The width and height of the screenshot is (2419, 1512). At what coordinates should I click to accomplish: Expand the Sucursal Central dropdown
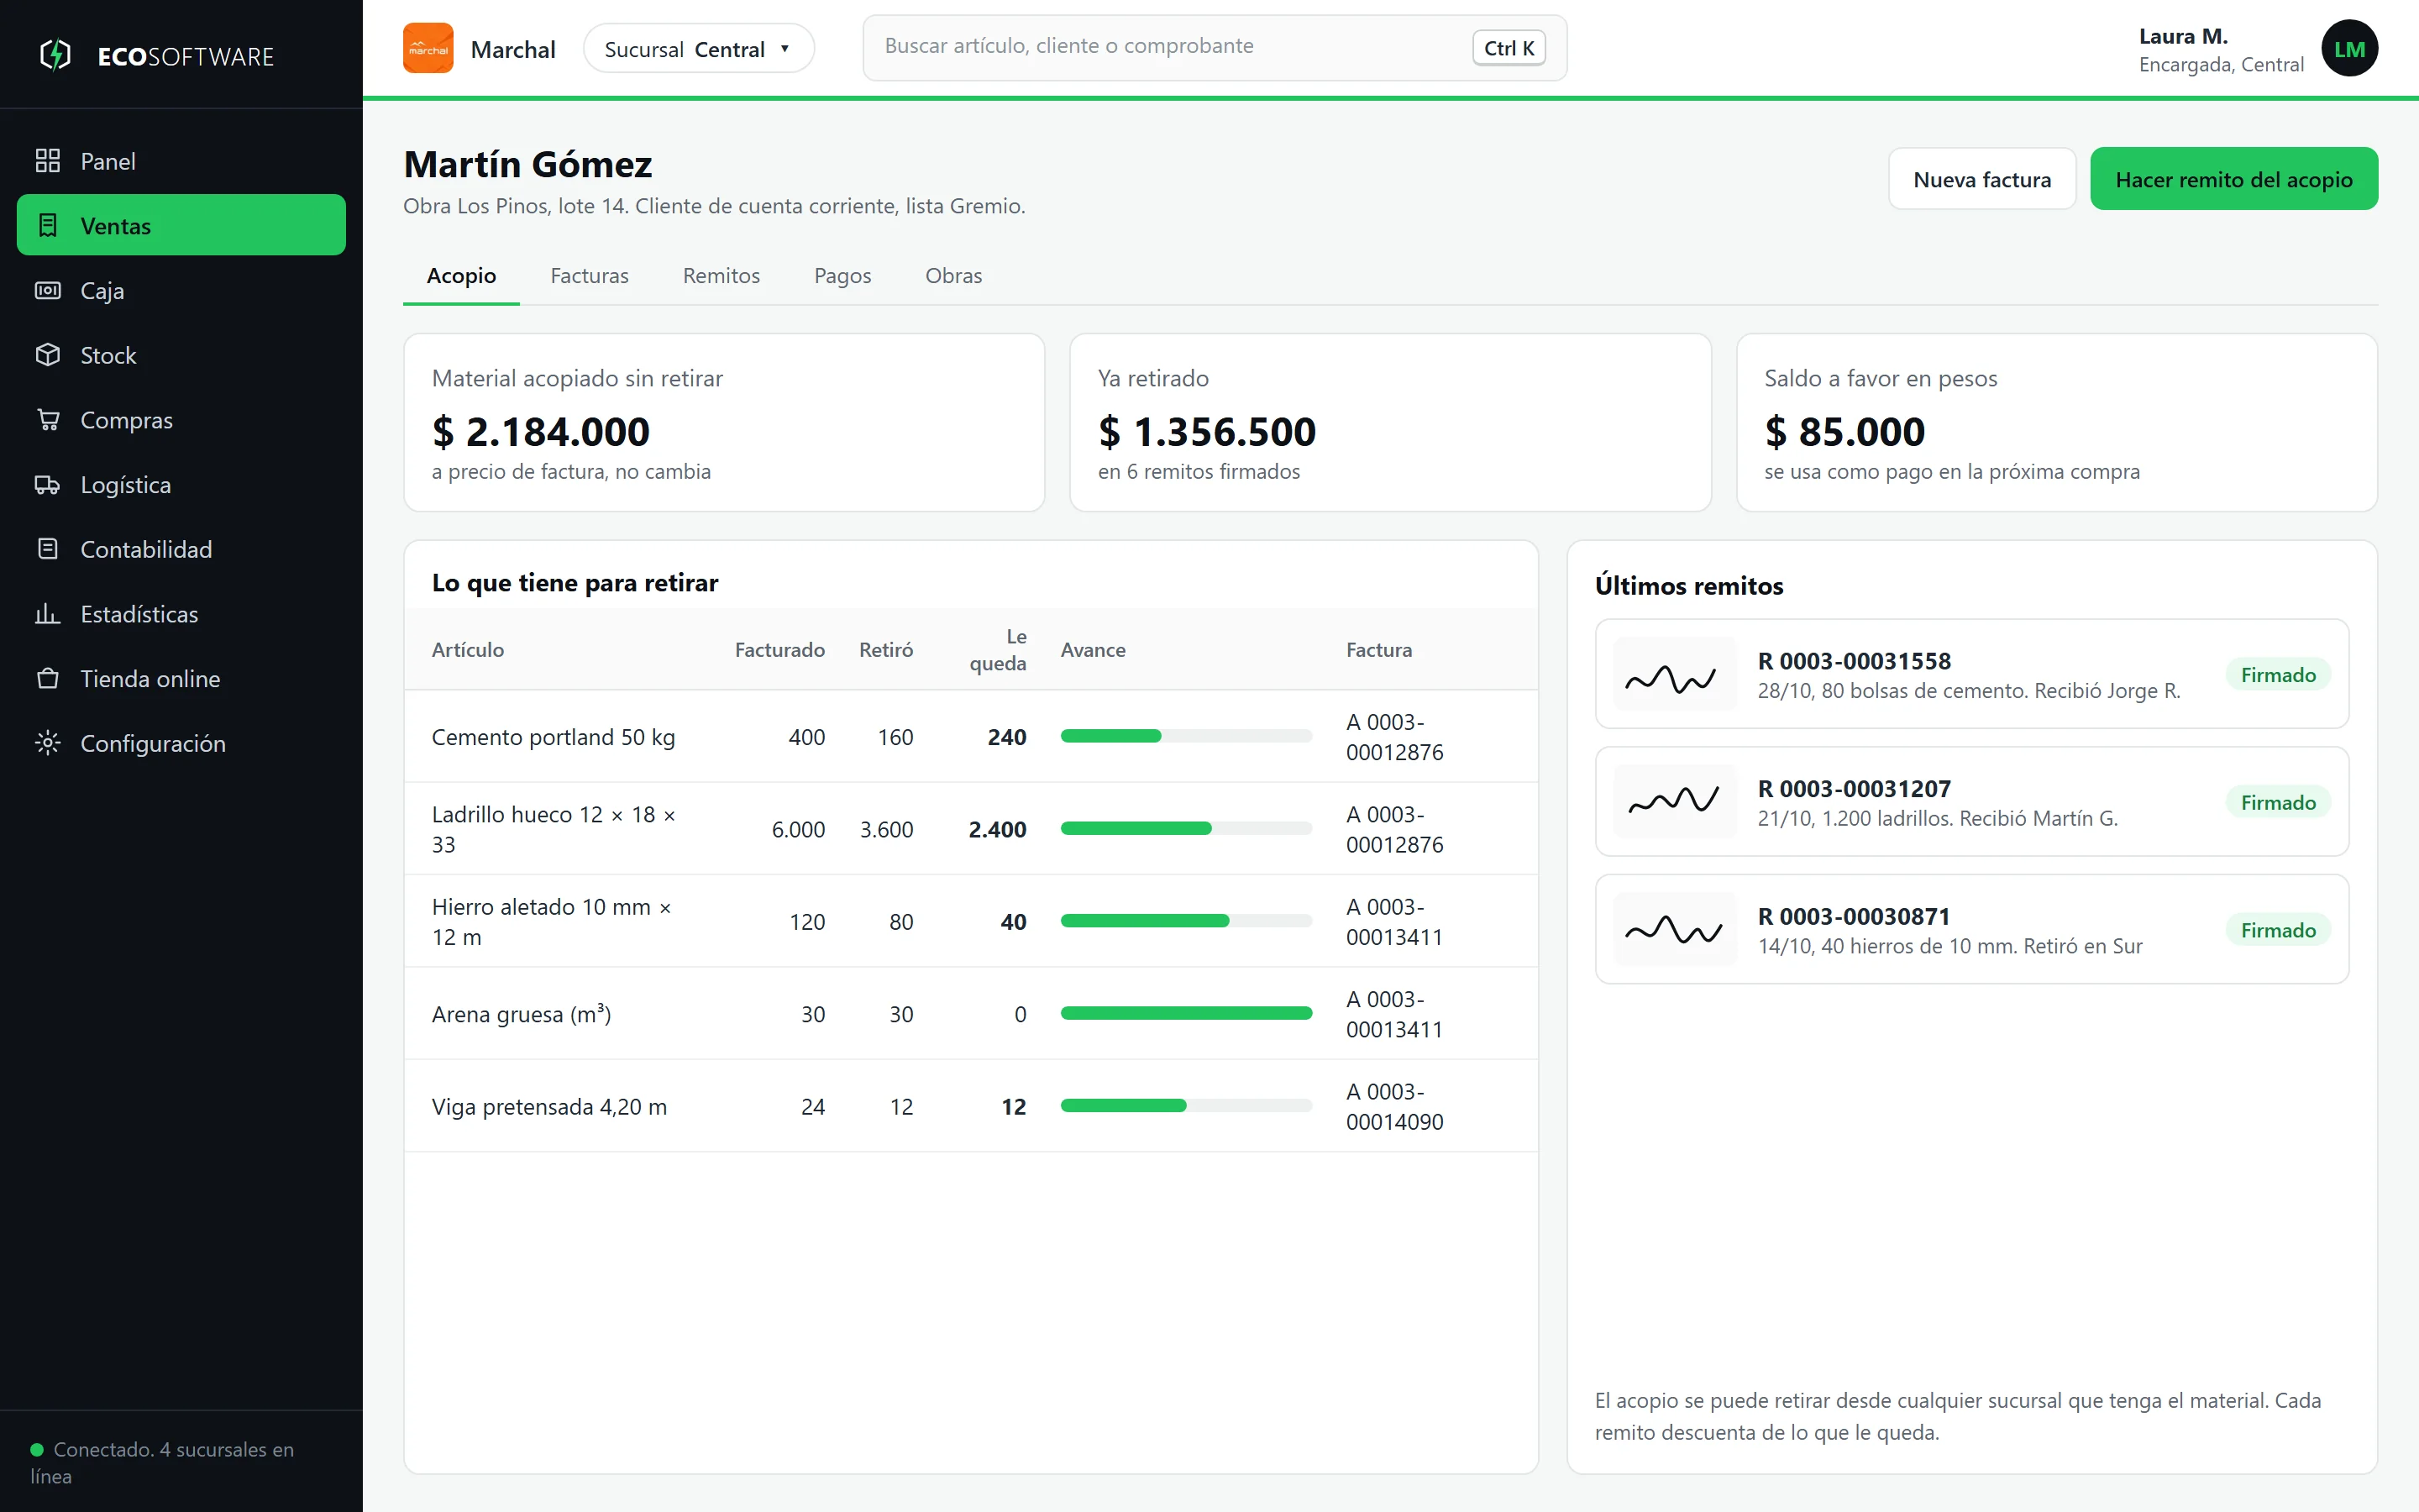pos(699,48)
